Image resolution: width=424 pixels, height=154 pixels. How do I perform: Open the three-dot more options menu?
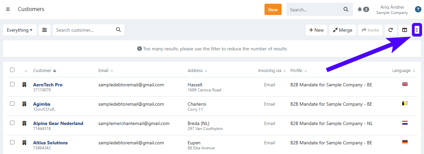417,30
